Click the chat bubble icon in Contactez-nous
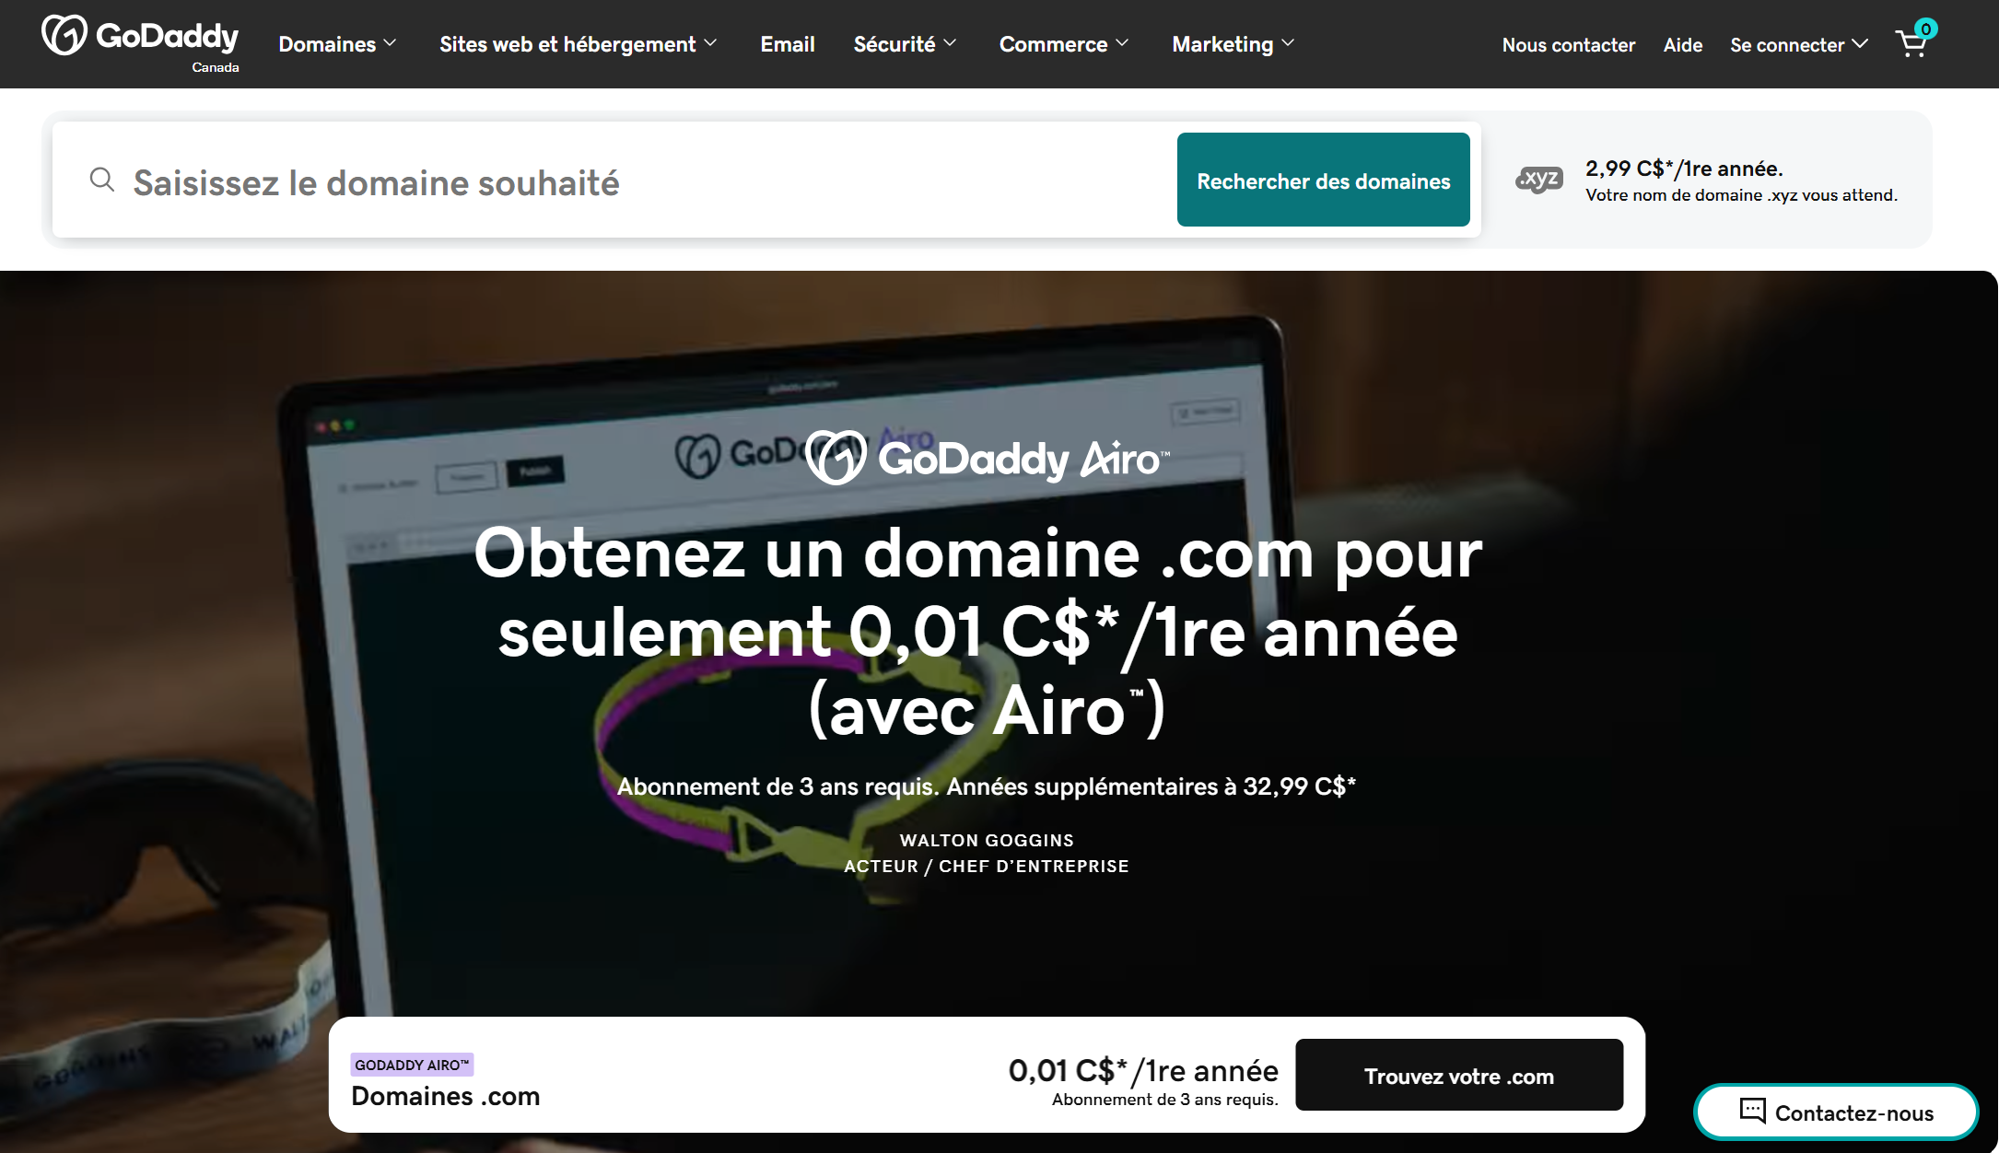 pyautogui.click(x=1752, y=1111)
